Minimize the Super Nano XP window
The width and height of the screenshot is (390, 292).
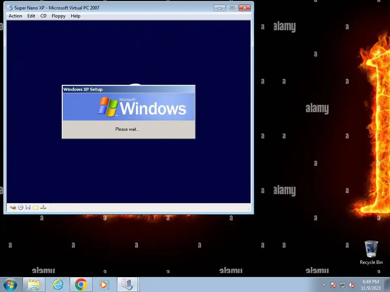[219, 8]
